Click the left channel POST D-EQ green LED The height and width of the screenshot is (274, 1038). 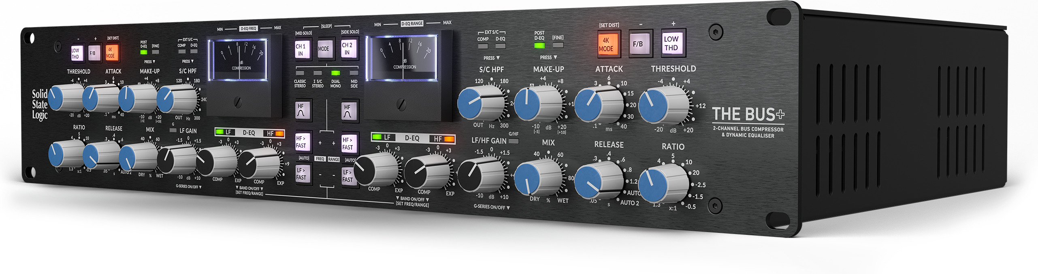(x=144, y=52)
